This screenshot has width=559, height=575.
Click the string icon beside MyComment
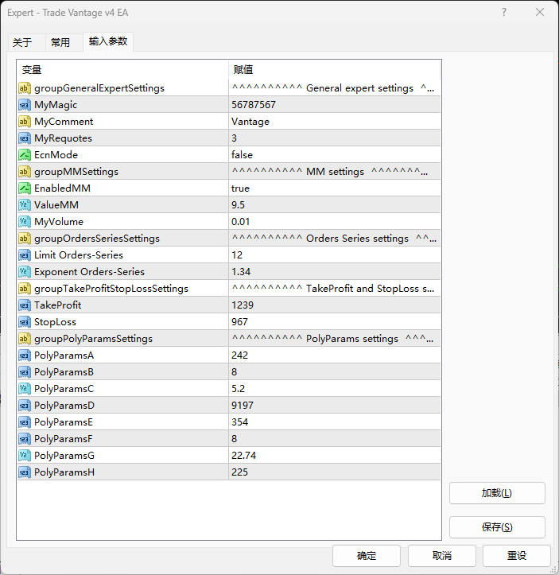[25, 122]
